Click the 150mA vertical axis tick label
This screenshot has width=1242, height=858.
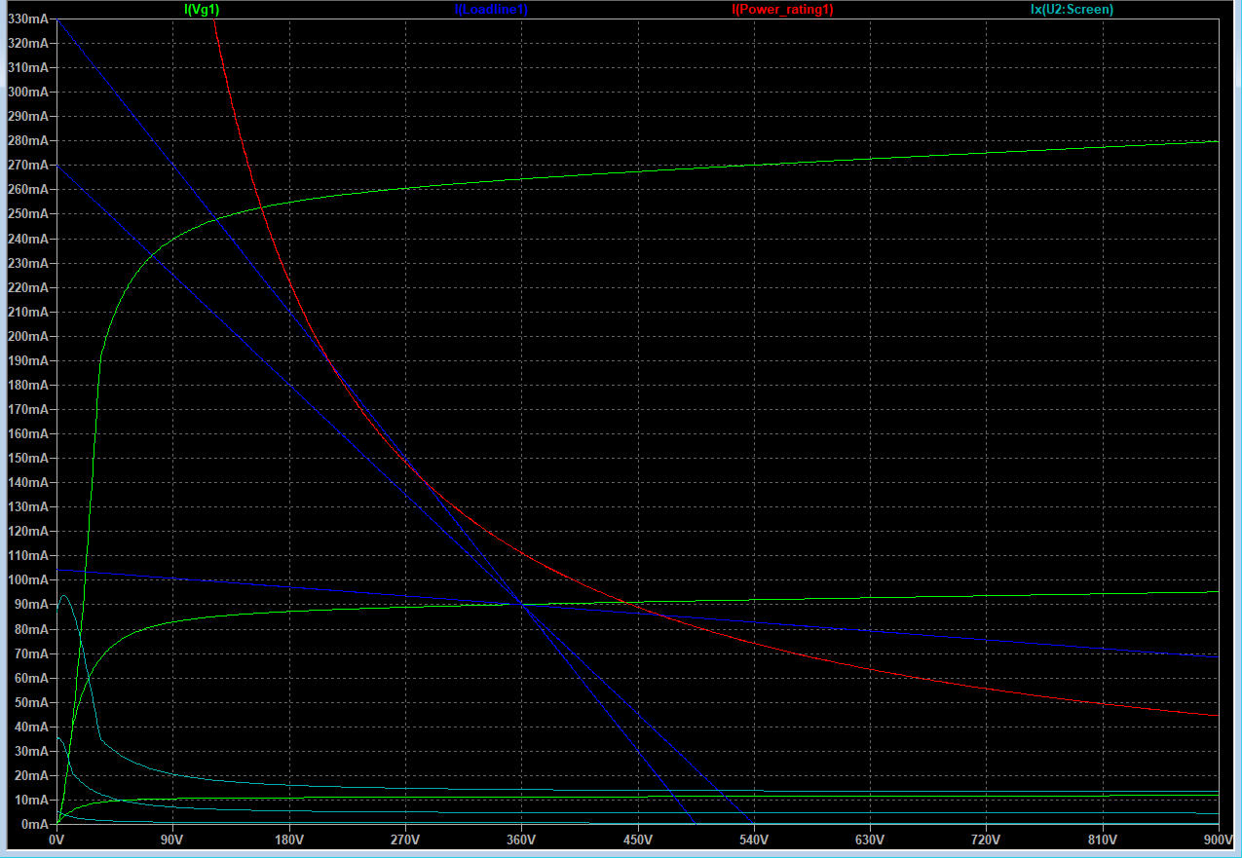[x=26, y=458]
